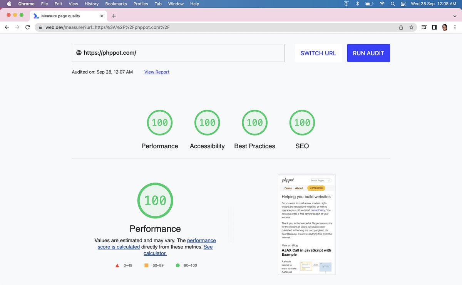Open the Chrome application menu

[x=26, y=4]
